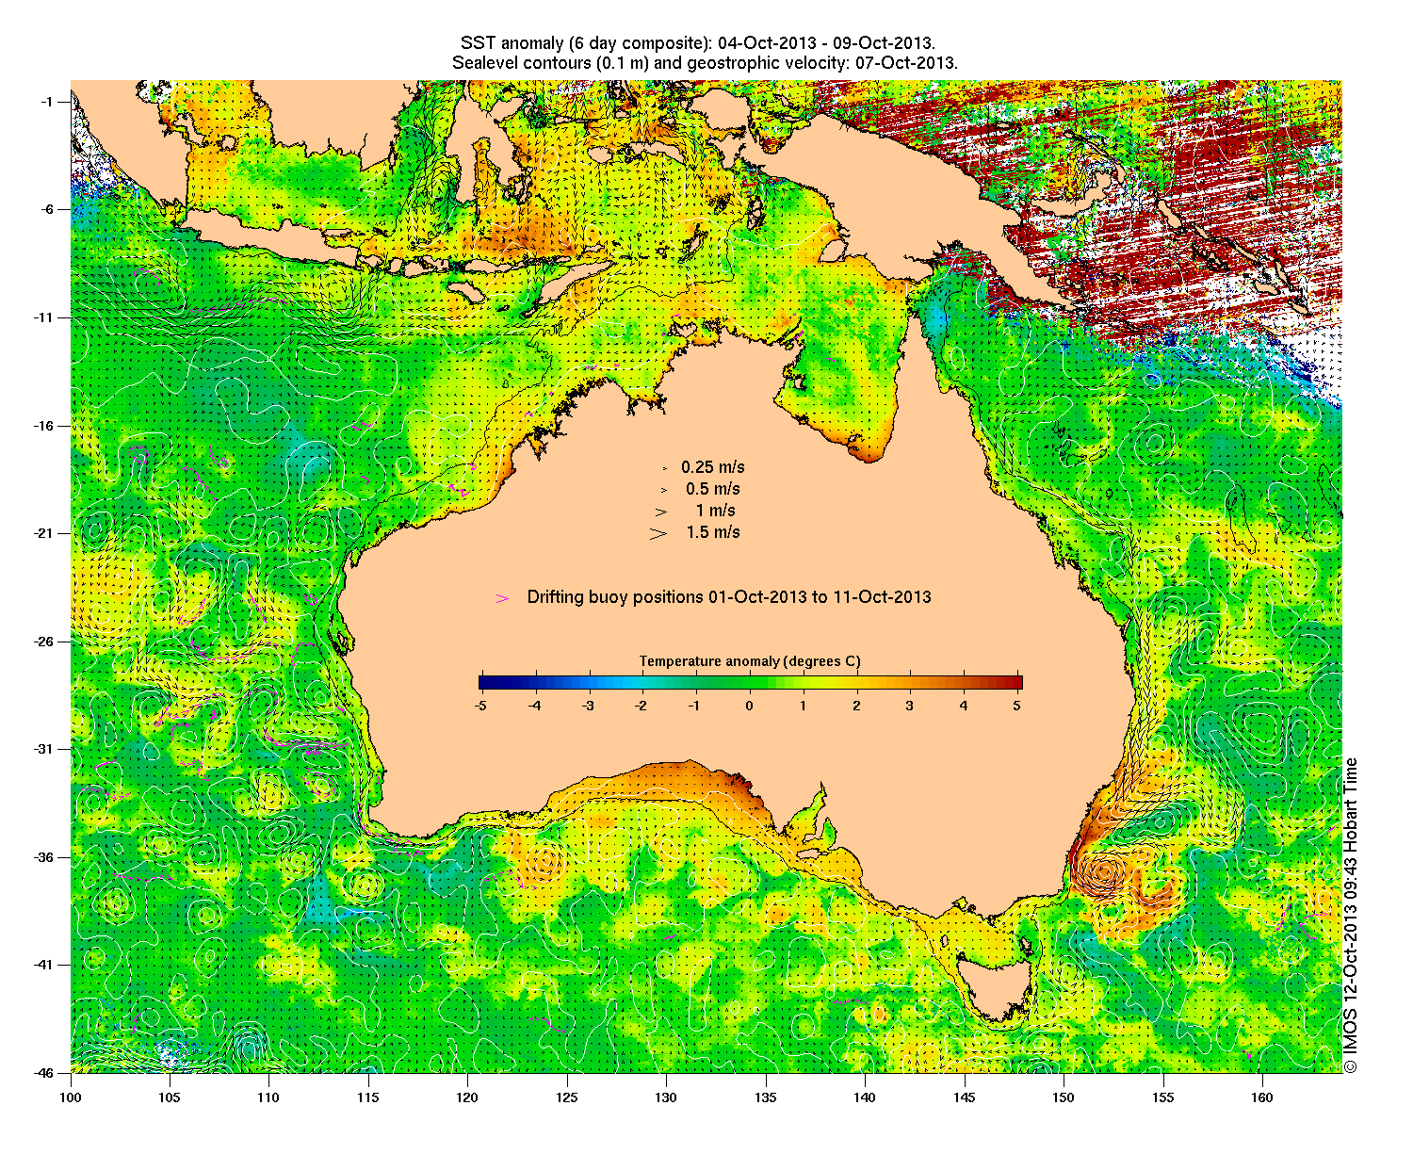Click latitude axis label -31

pyautogui.click(x=45, y=749)
